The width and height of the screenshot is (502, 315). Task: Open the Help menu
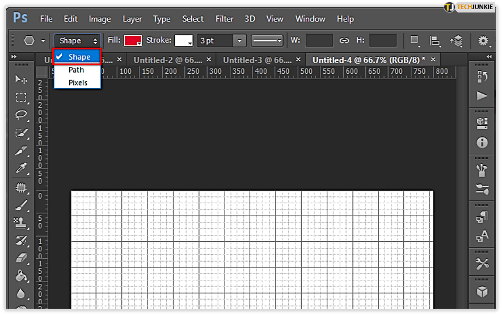click(345, 19)
